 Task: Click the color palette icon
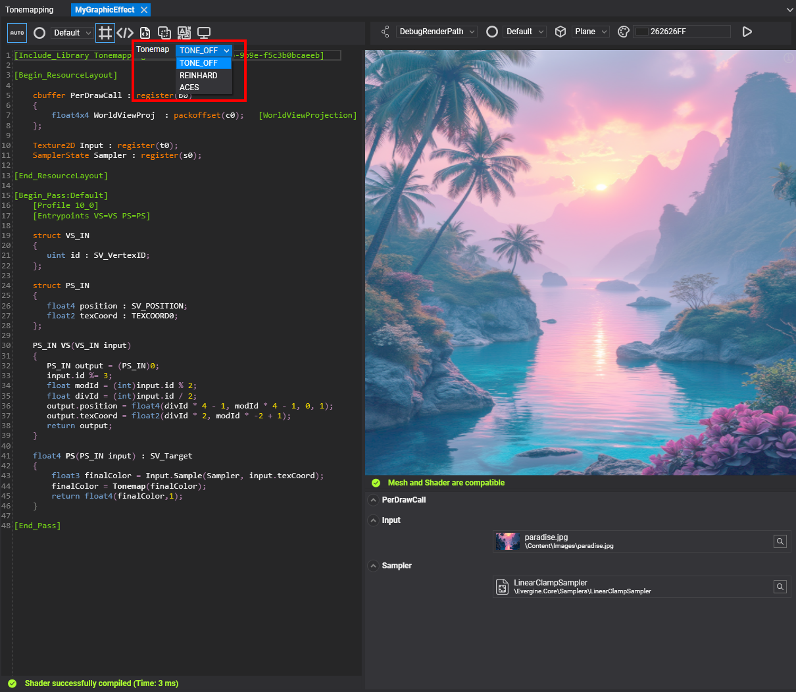[x=624, y=32]
